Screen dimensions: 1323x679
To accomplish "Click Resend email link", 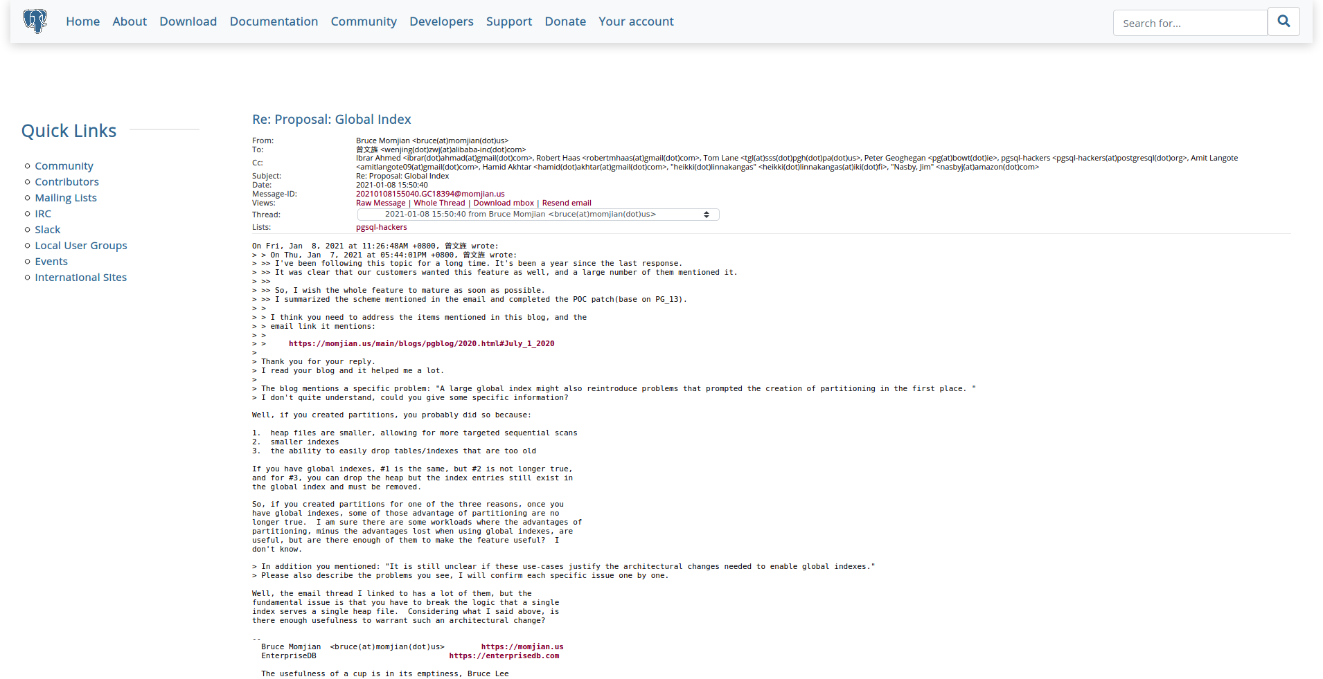I will pos(567,203).
